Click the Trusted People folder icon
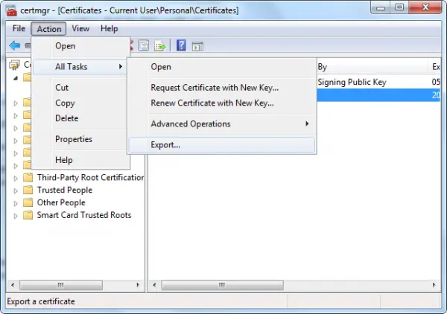This screenshot has width=447, height=314. (28, 190)
